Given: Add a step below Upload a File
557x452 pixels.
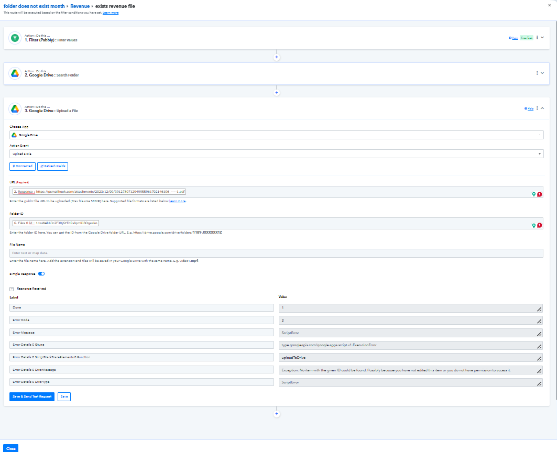Looking at the screenshot, I should (277, 414).
